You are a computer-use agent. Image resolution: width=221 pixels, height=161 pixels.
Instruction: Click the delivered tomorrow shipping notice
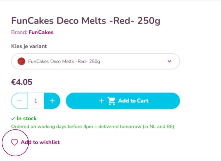coord(92,126)
